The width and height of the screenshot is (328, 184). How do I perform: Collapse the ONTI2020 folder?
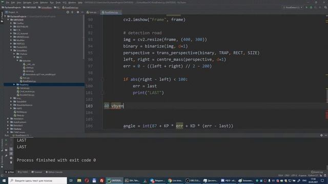click(8, 20)
